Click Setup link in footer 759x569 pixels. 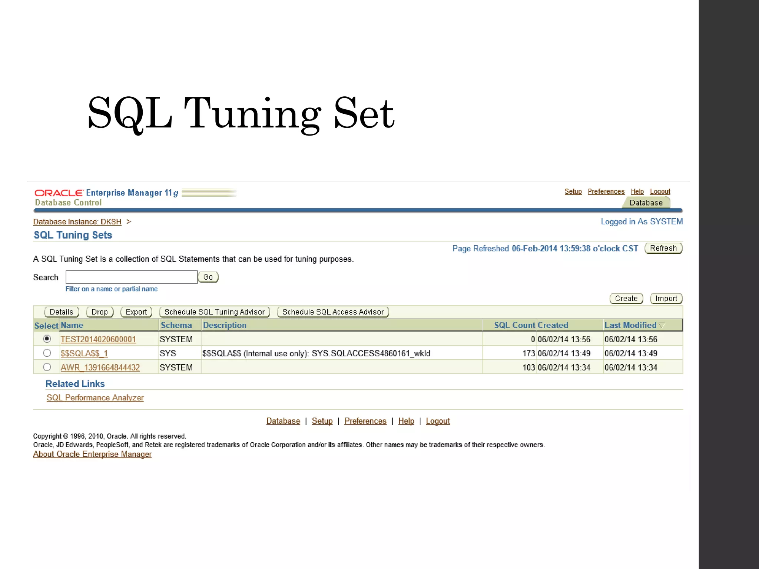[322, 421]
